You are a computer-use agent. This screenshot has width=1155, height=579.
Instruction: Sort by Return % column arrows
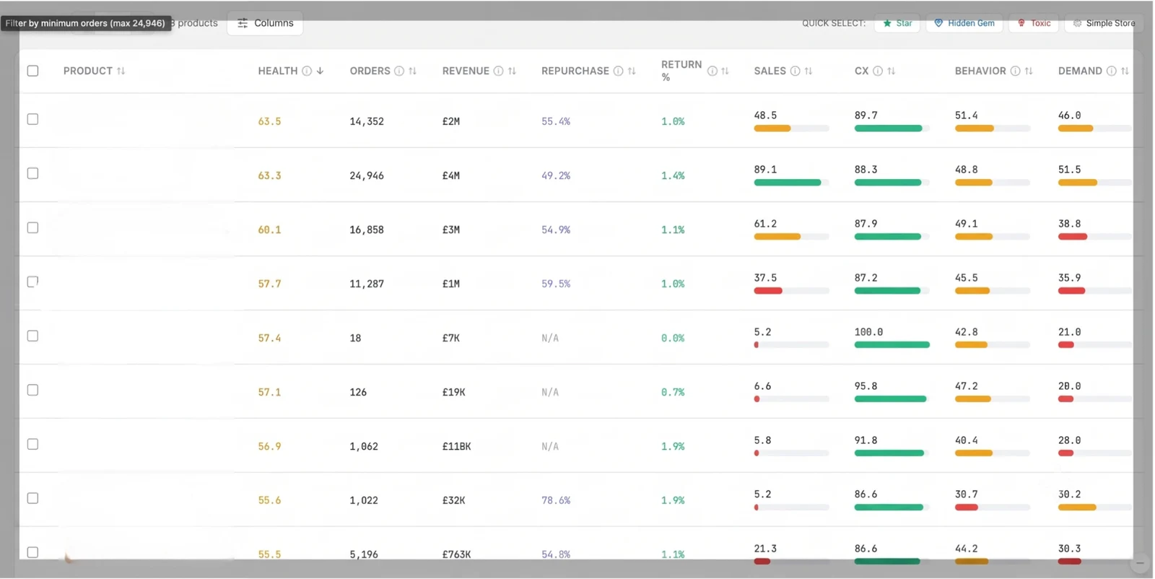tap(725, 71)
